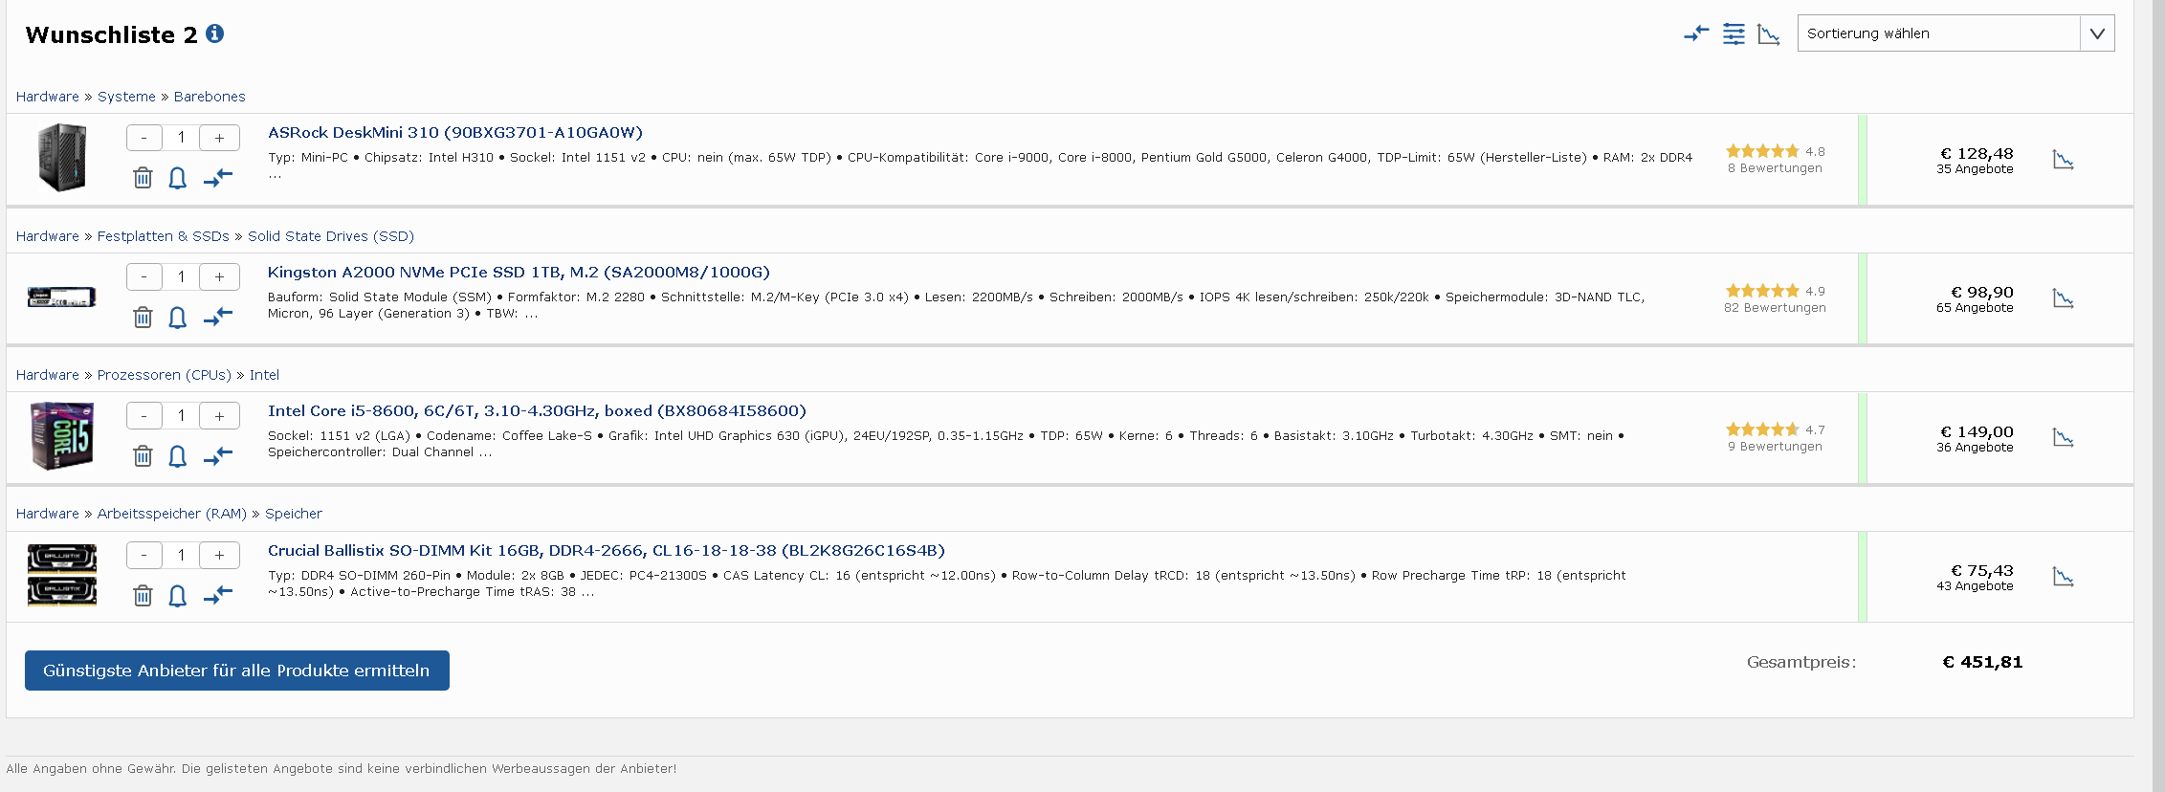This screenshot has height=792, width=2165.
Task: Increase quantity of ASRock DeskMini 310
Action: click(x=220, y=138)
